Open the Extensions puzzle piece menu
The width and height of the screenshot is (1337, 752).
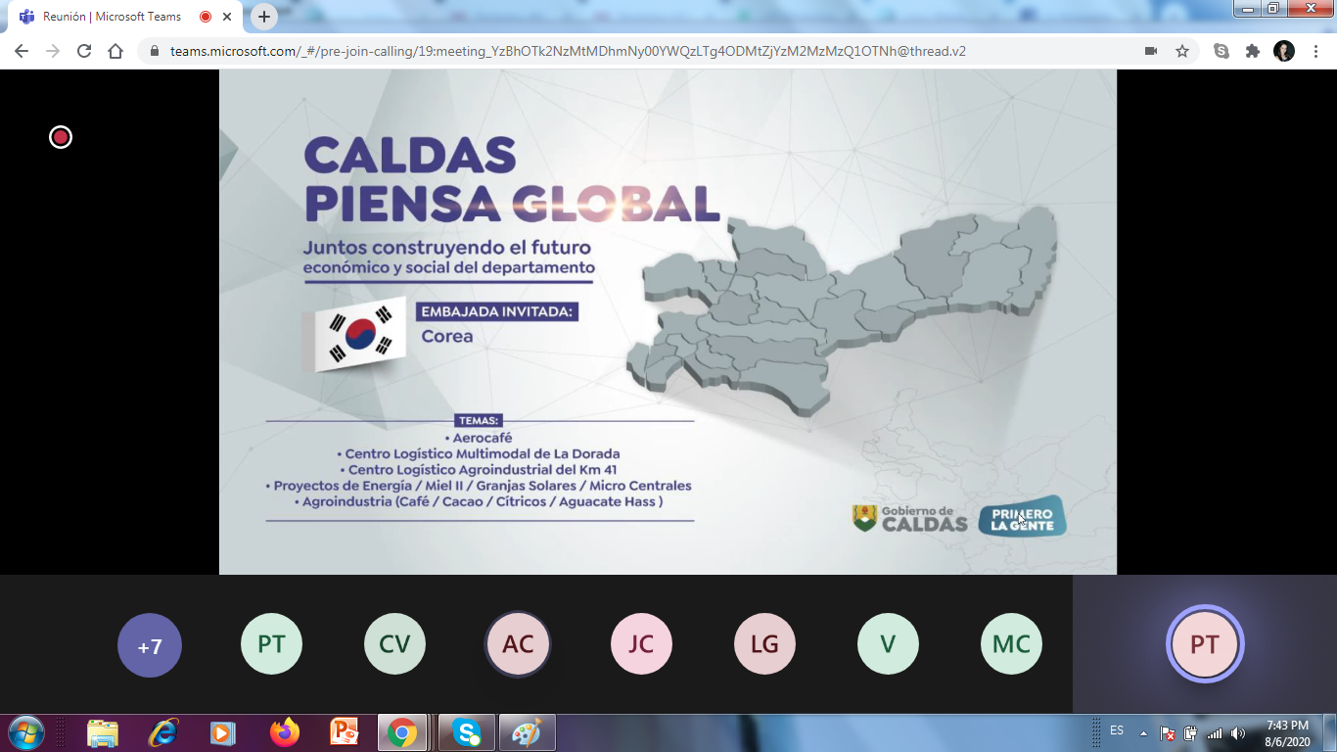[x=1253, y=51]
